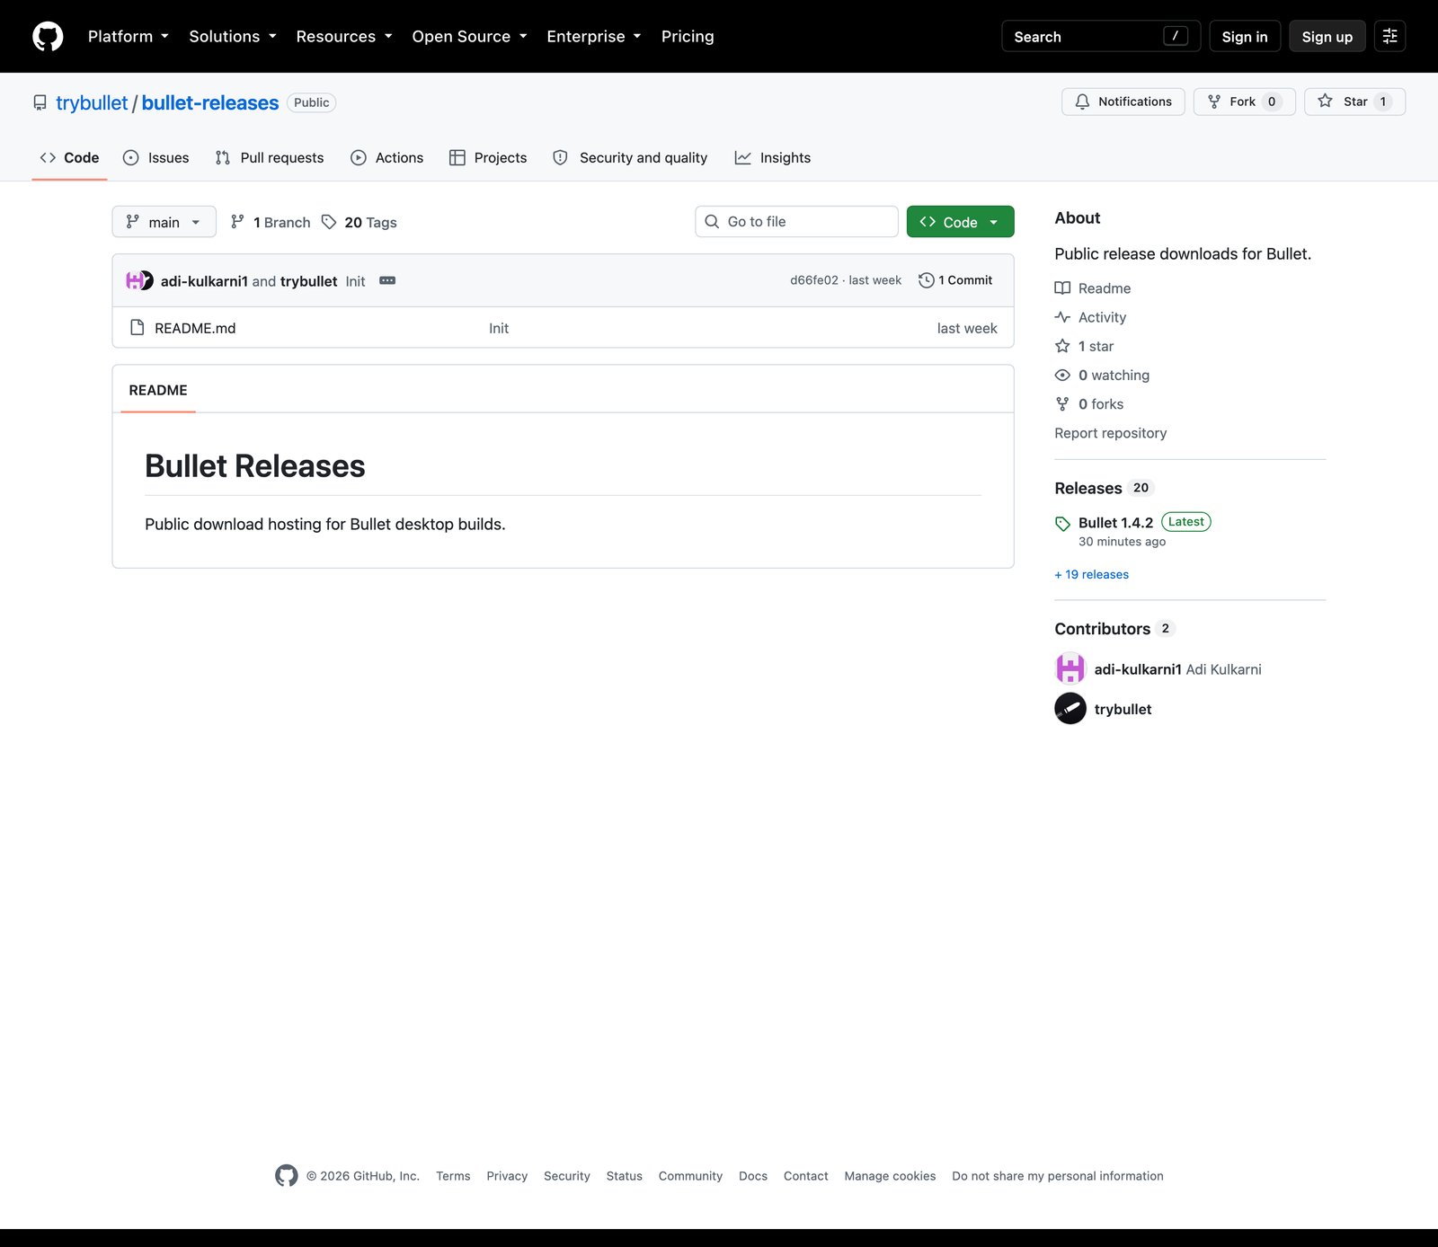Star the repository

point(1354,102)
